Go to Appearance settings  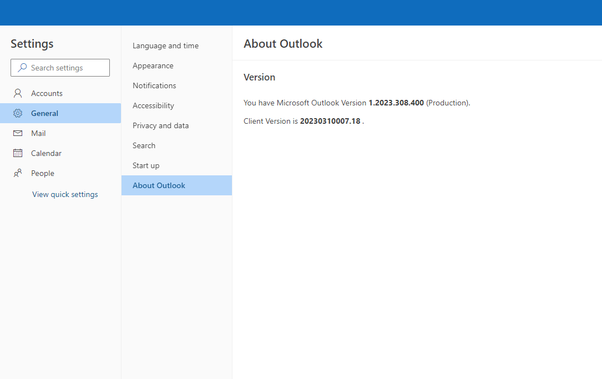point(176,65)
